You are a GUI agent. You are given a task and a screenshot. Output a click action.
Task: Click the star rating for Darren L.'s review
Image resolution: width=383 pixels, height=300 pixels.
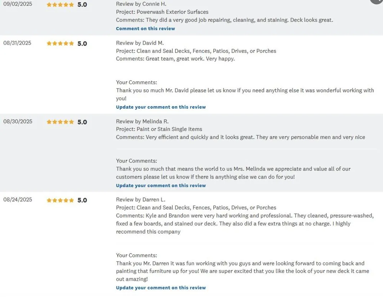(x=60, y=200)
